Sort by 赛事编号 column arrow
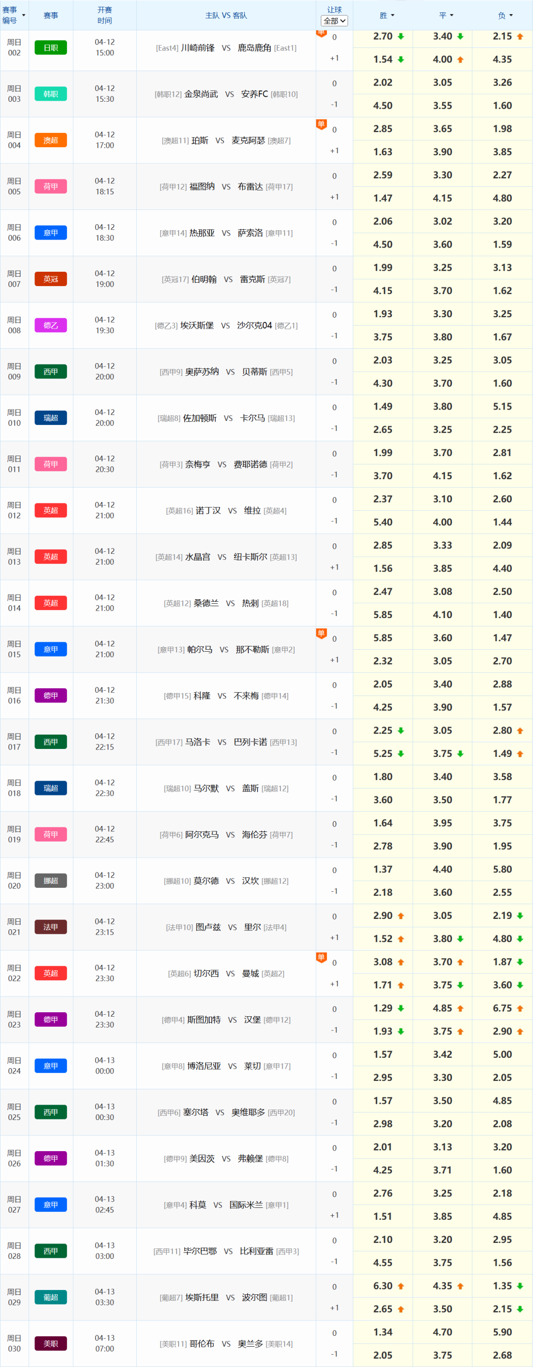 pyautogui.click(x=23, y=15)
